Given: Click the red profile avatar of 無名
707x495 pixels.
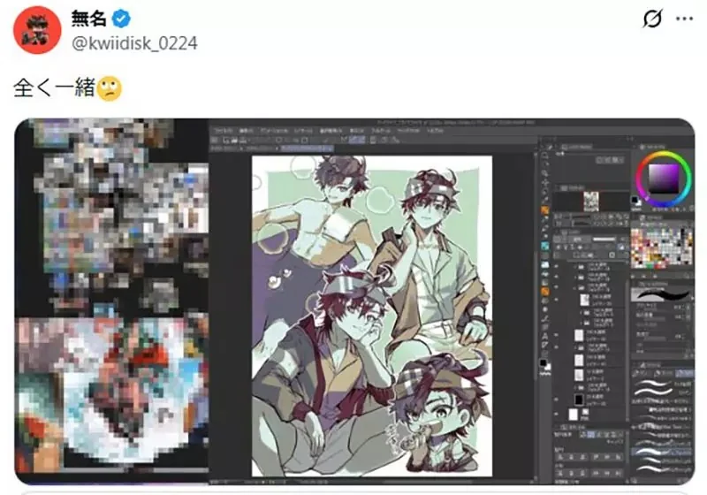Looking at the screenshot, I should (37, 30).
